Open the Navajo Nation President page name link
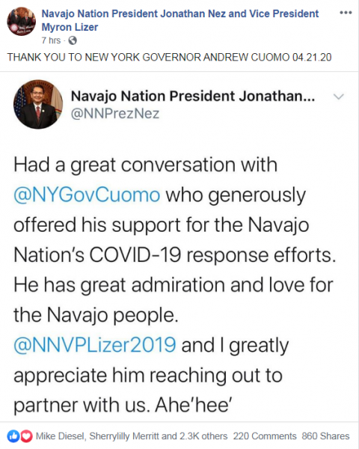The width and height of the screenshot is (359, 449). (180, 20)
